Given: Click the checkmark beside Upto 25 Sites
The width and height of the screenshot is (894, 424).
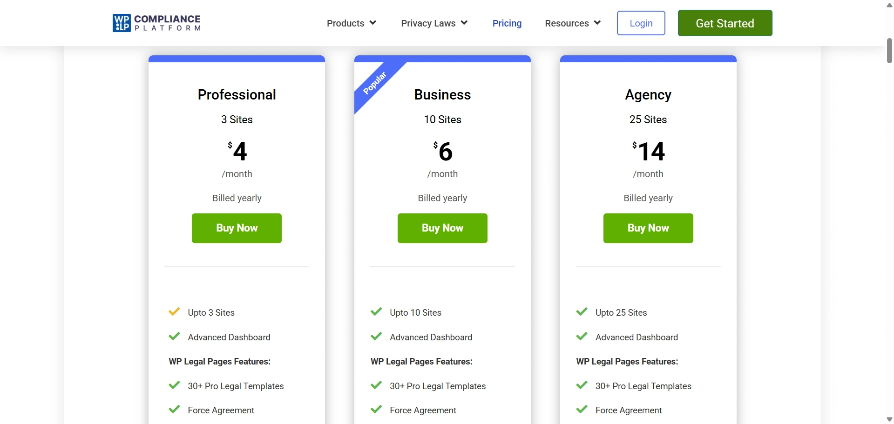Looking at the screenshot, I should (x=582, y=312).
